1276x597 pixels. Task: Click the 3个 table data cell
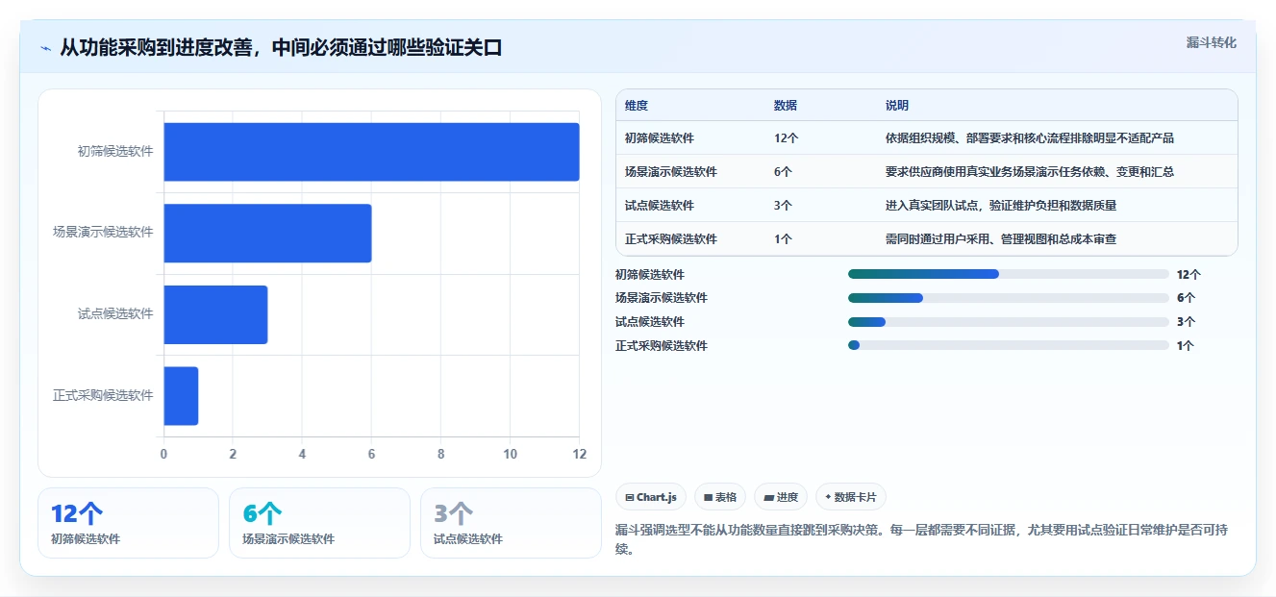784,206
